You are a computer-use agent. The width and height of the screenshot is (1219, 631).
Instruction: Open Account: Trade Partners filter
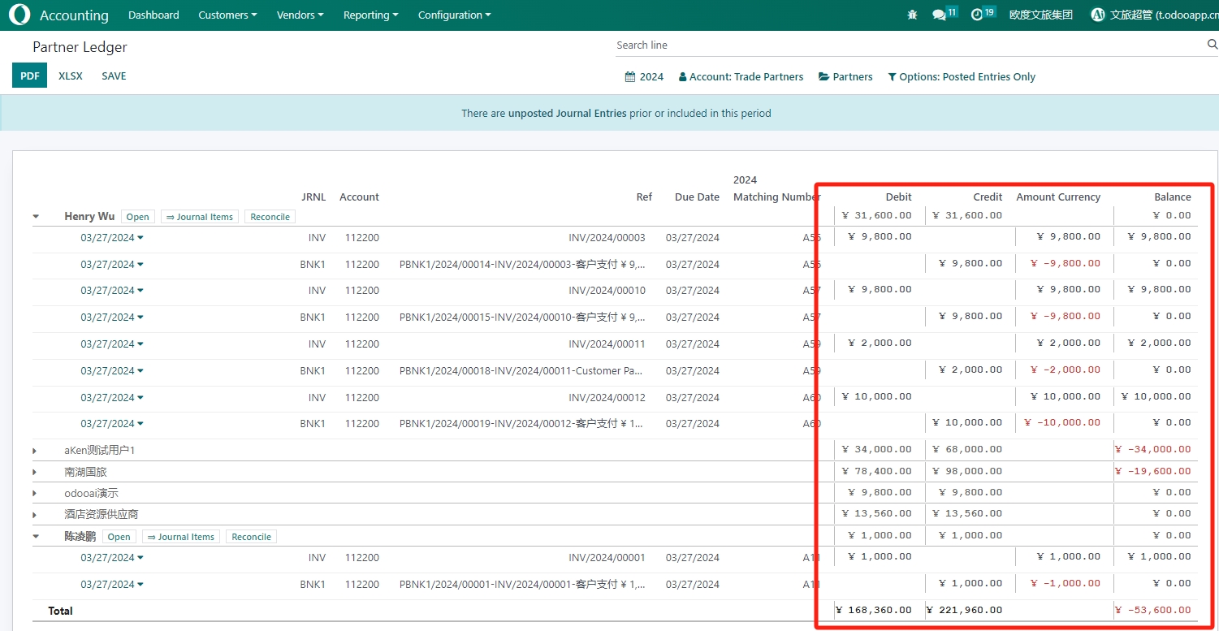point(741,77)
